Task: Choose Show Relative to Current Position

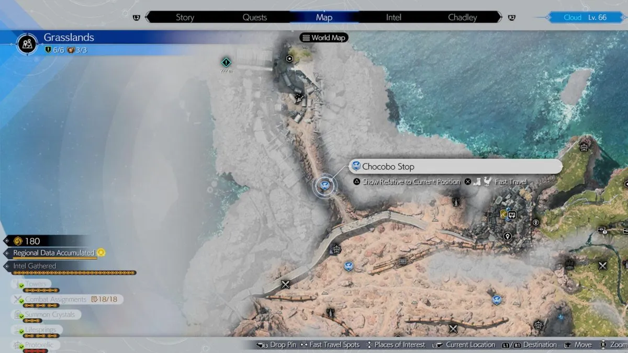Action: [407, 182]
